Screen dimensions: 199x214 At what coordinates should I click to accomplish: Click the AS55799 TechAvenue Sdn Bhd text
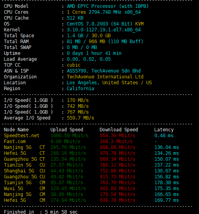104,71
